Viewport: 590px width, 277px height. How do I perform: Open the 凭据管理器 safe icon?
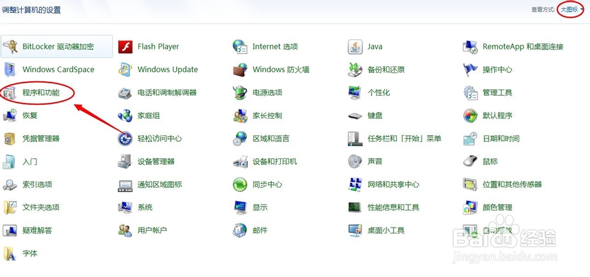point(10,138)
